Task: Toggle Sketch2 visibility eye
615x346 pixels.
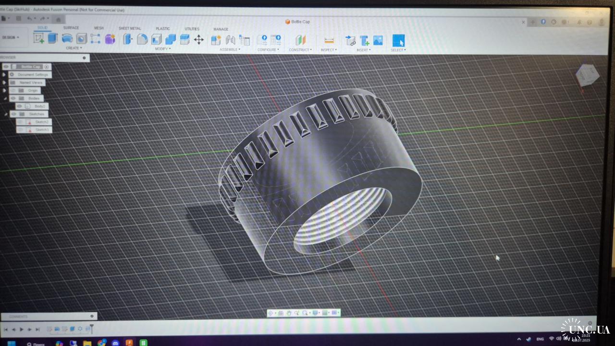Action: coord(20,122)
